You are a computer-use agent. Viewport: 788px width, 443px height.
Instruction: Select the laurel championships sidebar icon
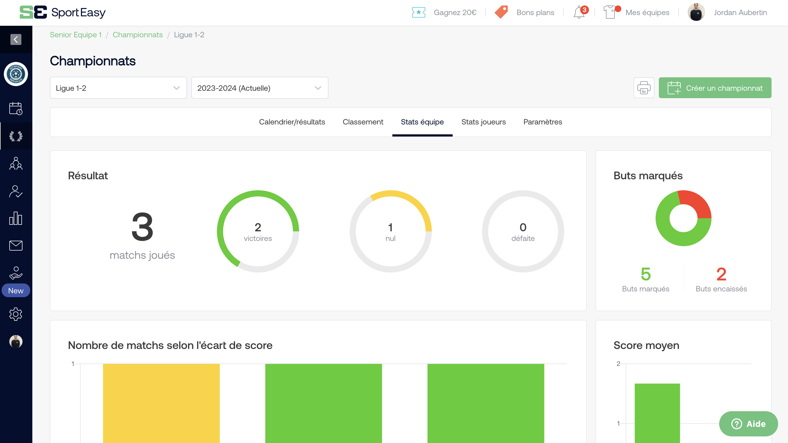tap(16, 136)
